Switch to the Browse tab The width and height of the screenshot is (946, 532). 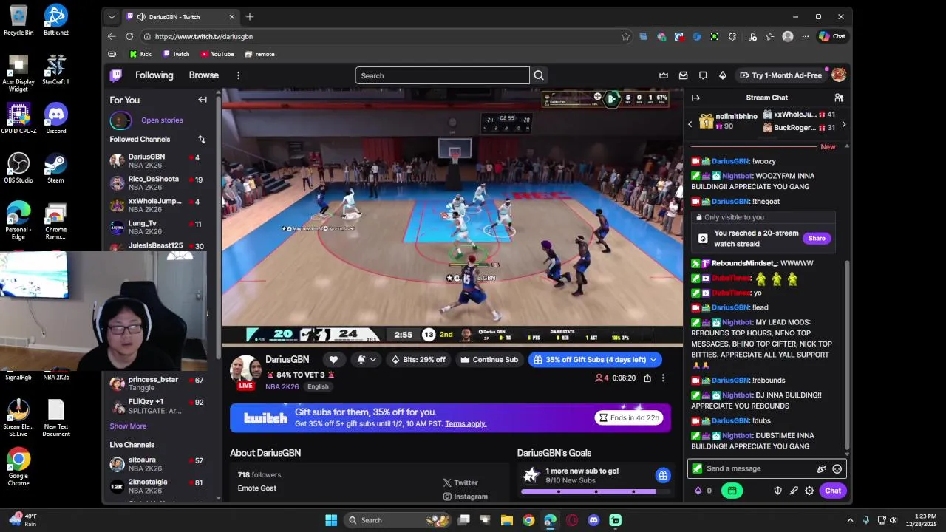click(x=203, y=75)
